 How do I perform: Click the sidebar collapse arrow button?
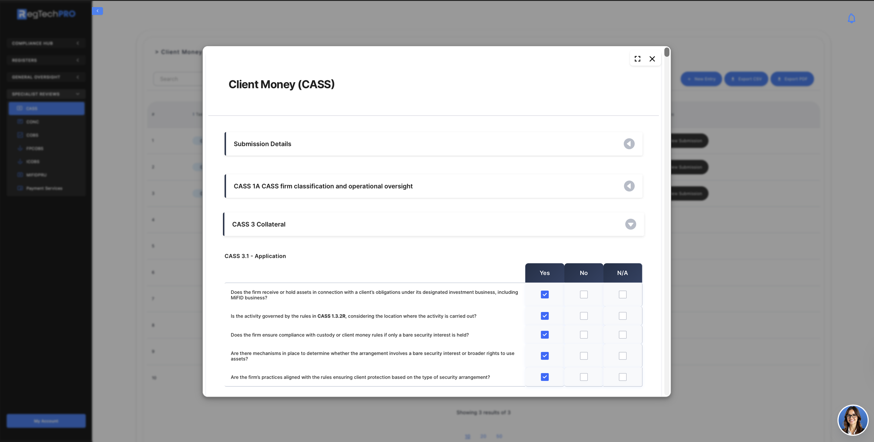coord(98,11)
